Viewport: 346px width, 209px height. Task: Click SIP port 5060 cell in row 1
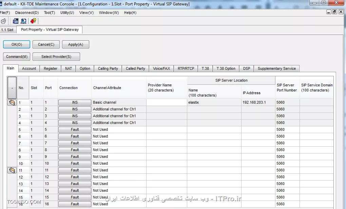click(x=287, y=103)
